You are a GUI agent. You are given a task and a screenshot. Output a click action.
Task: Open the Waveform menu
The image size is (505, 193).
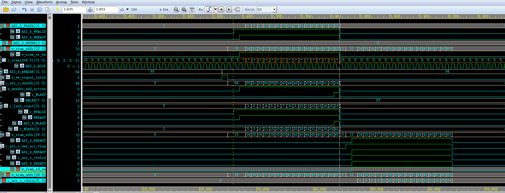pos(44,2)
